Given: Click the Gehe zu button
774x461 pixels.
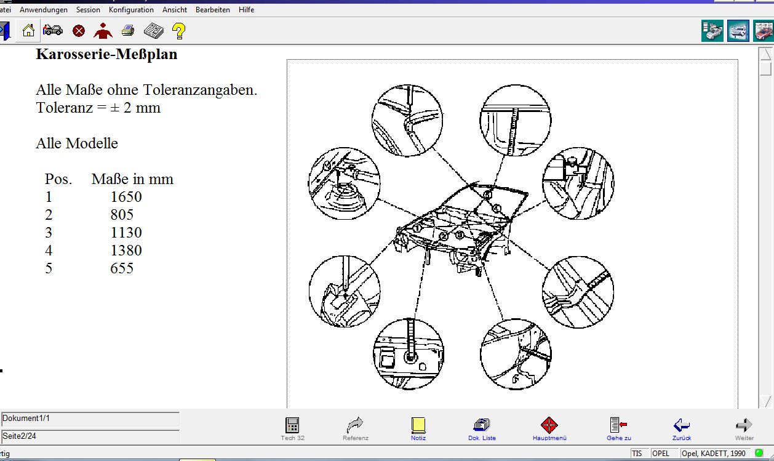Looking at the screenshot, I should tap(618, 428).
